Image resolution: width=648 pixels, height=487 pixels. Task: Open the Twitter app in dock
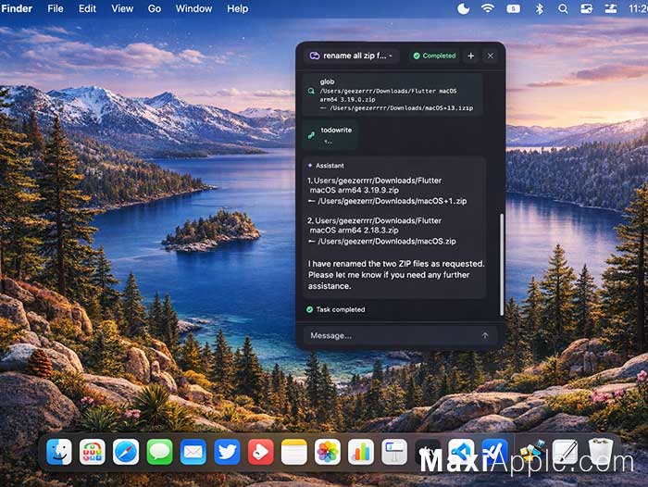pos(227,452)
